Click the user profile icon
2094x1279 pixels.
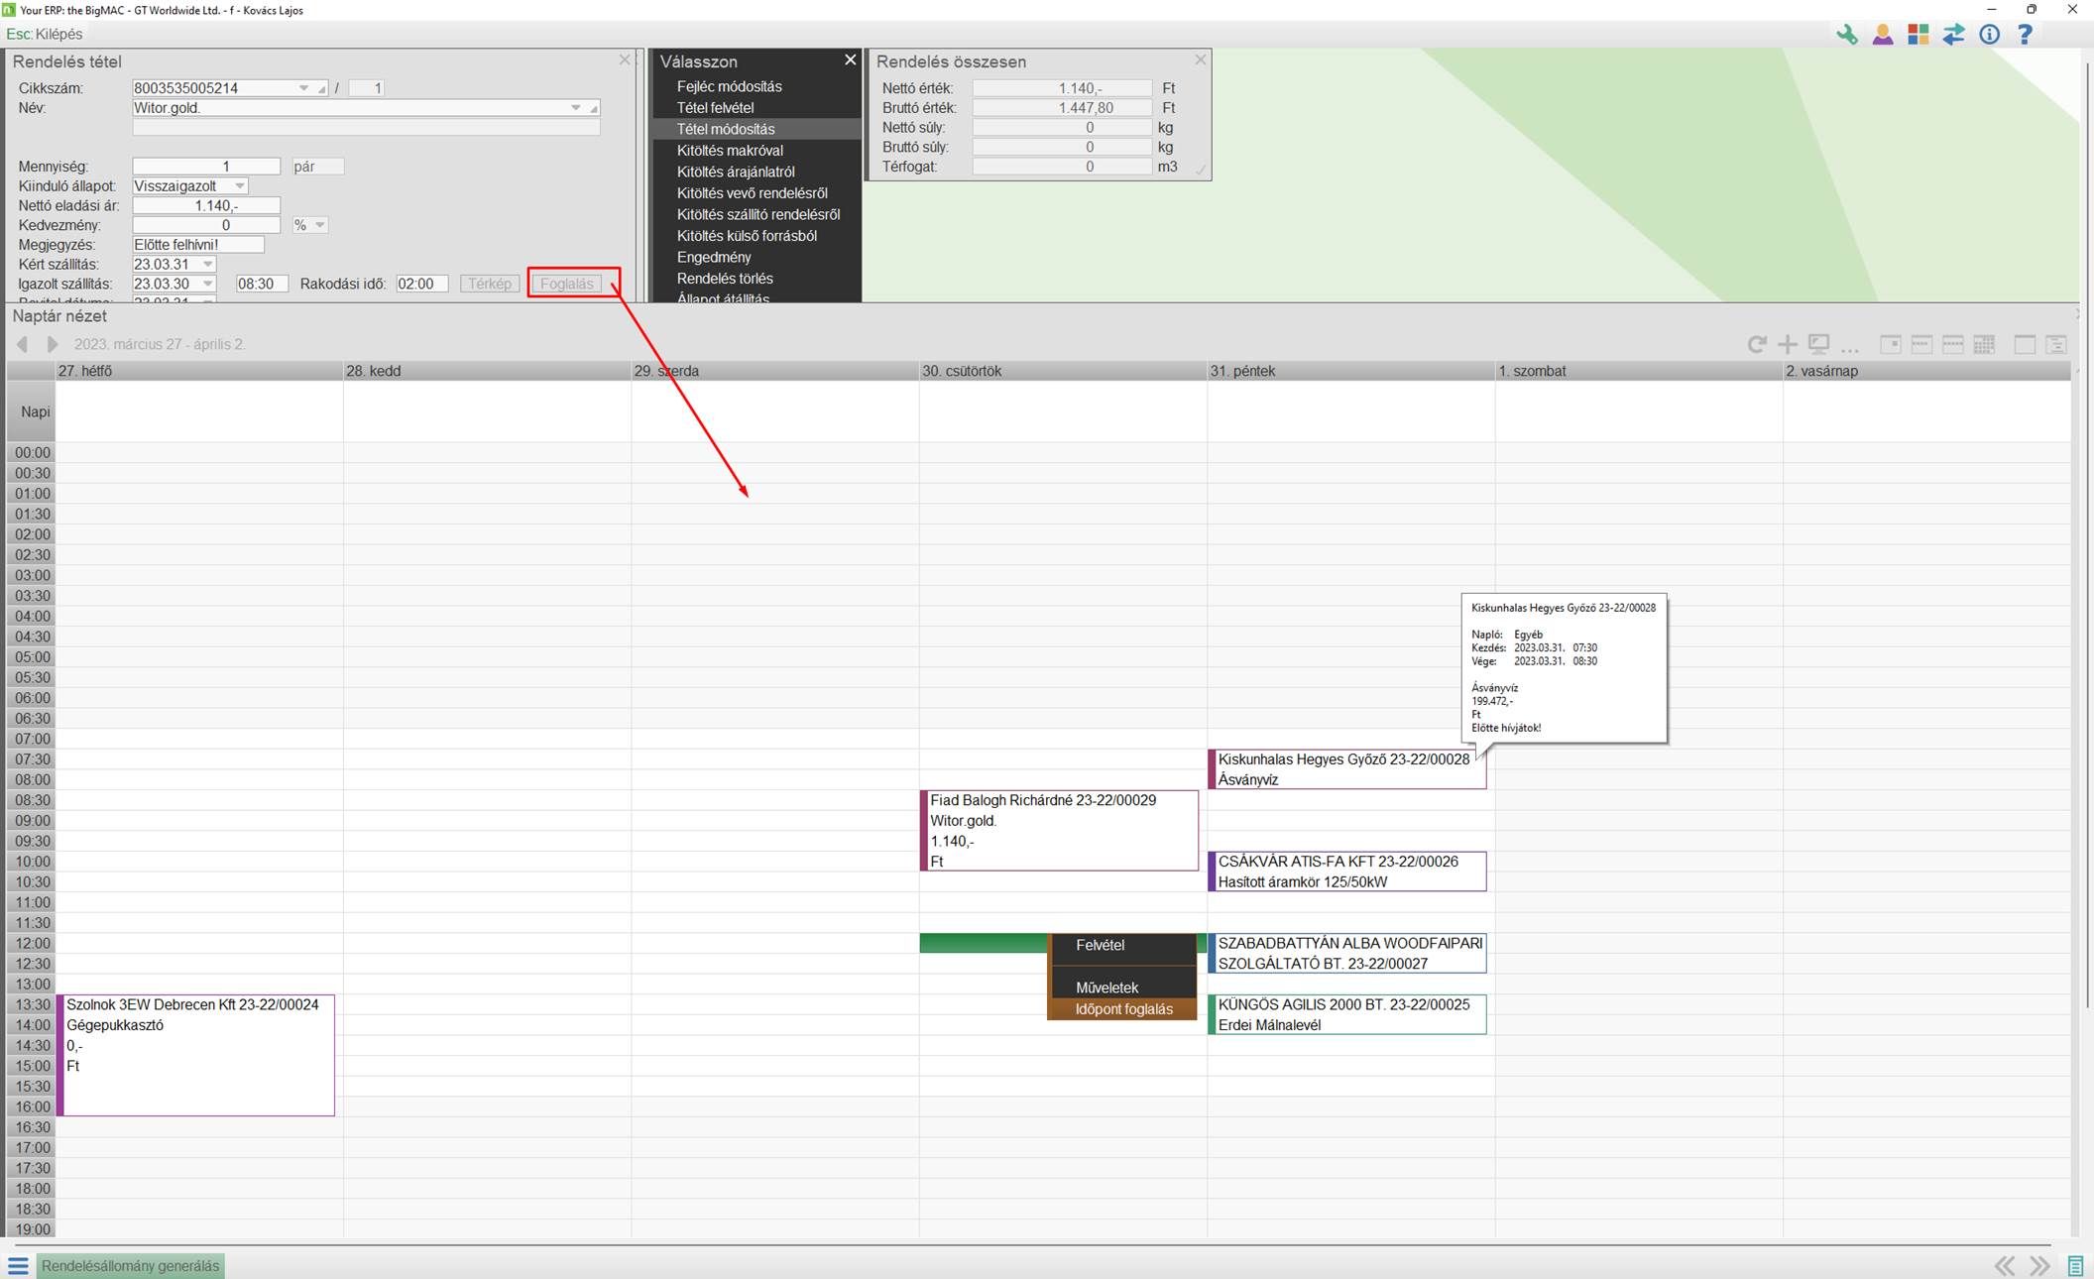[x=1882, y=35]
